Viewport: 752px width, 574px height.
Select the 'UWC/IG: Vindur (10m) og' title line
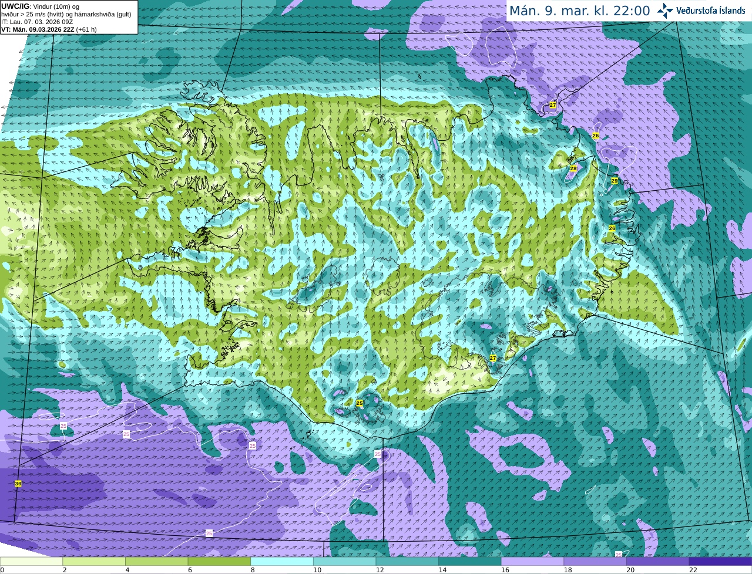point(40,6)
